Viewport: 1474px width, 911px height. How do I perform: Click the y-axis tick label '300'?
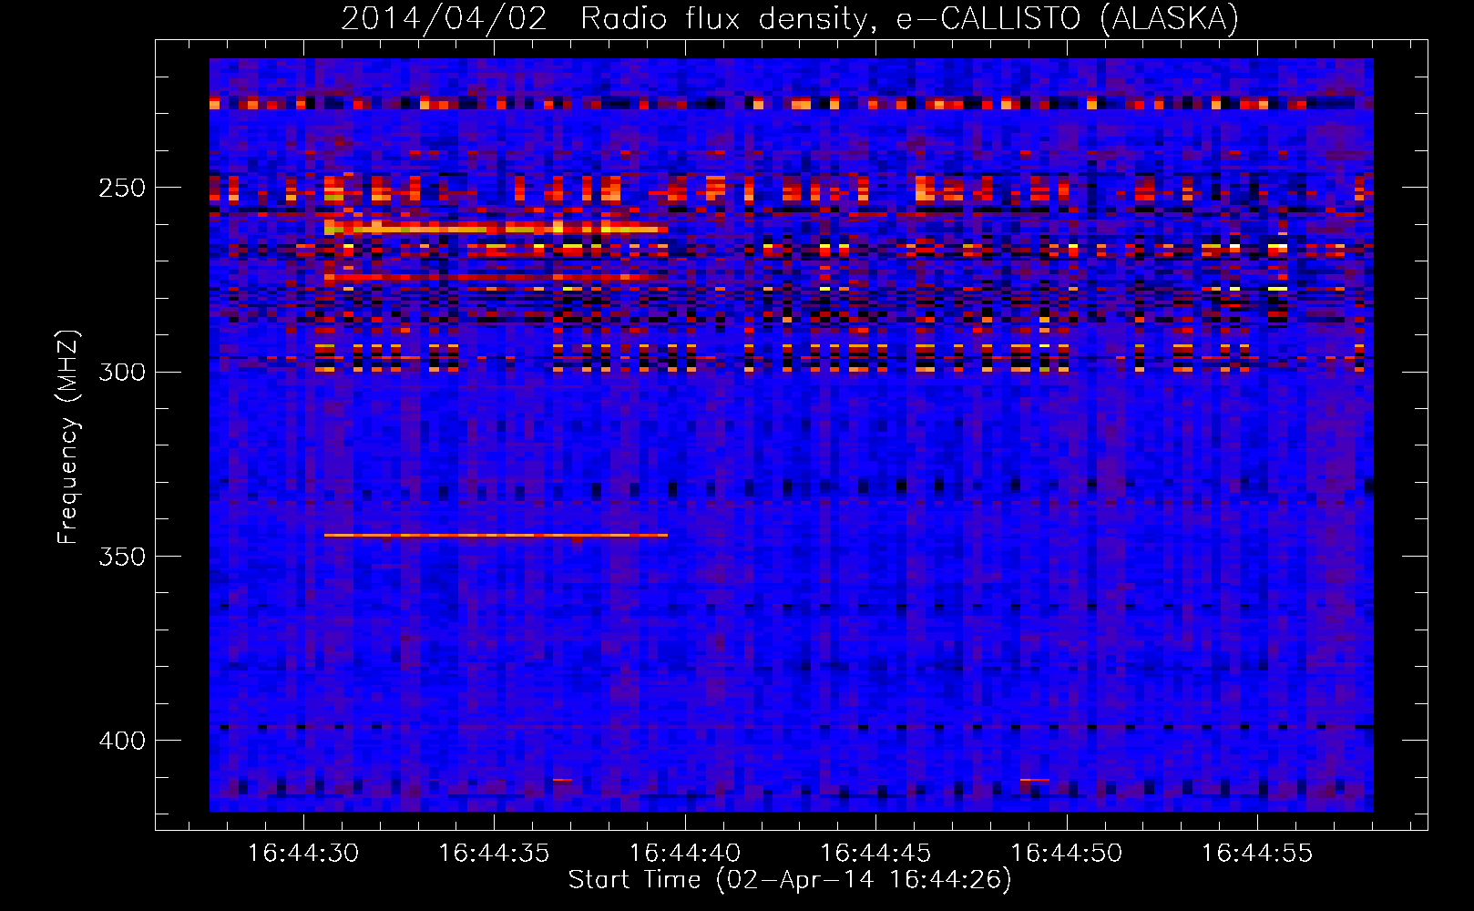click(122, 373)
